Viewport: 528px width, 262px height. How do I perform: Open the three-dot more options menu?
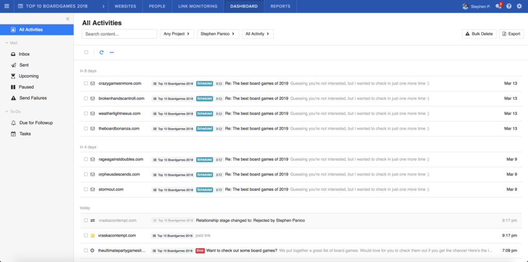point(112,52)
